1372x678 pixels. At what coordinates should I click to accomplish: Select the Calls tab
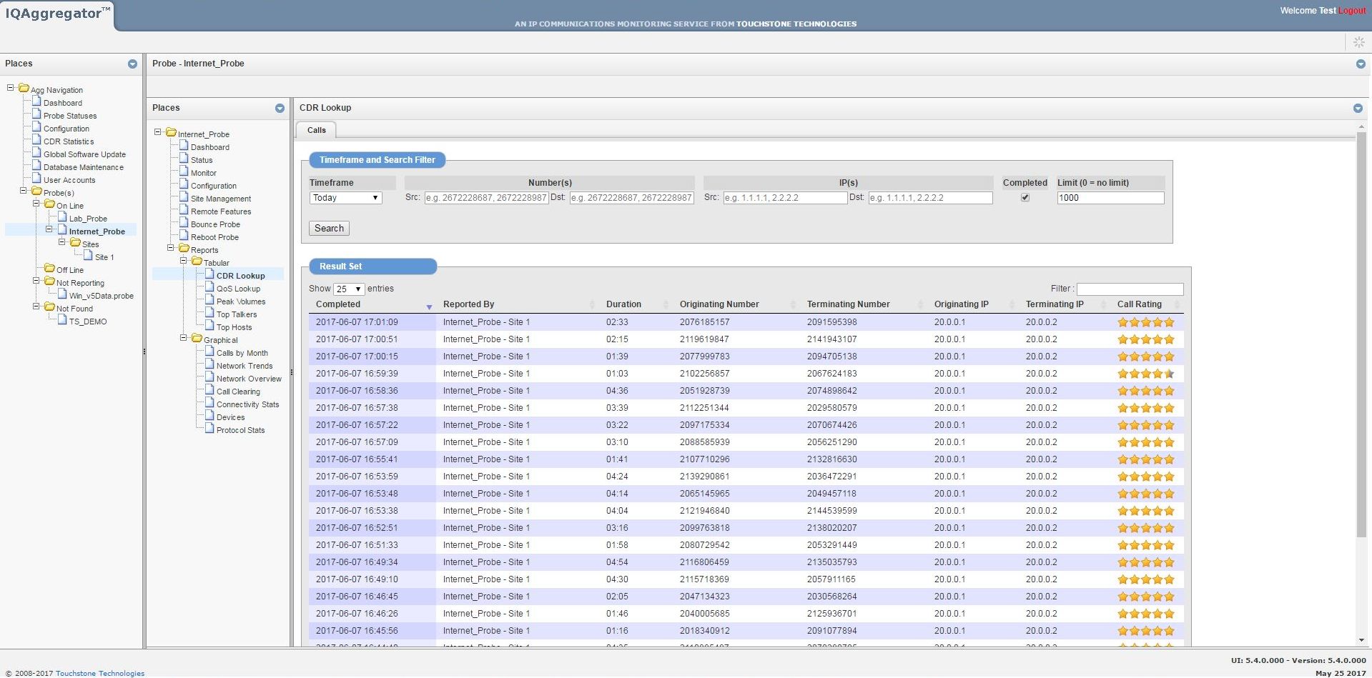click(x=316, y=130)
